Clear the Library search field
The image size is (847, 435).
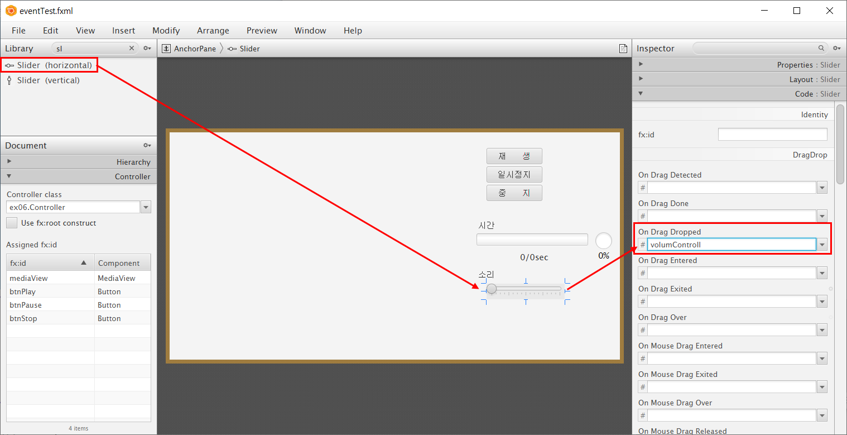point(132,49)
